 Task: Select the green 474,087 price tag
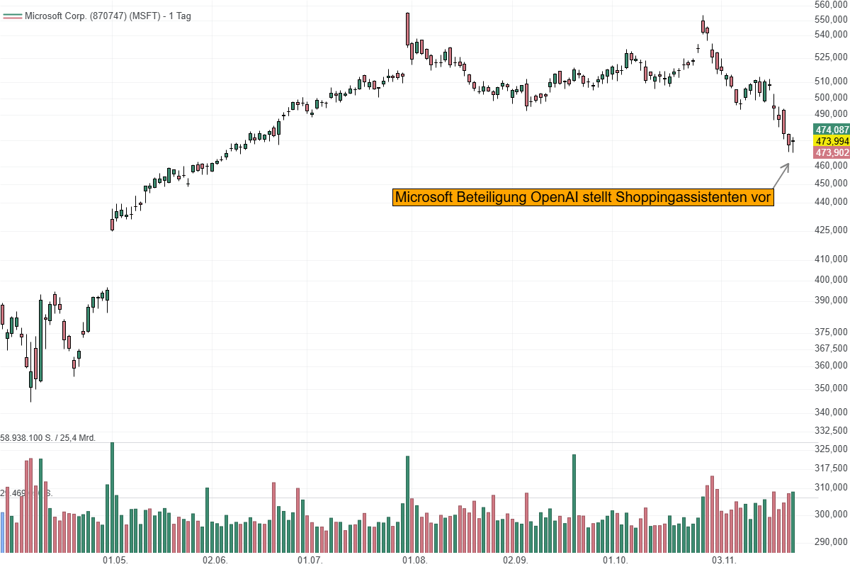pos(832,130)
